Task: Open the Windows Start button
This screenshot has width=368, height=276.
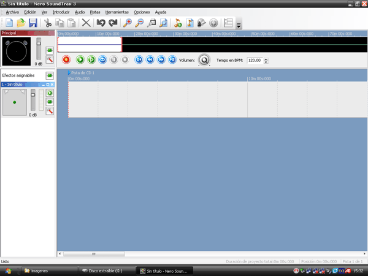Action: click(8, 271)
